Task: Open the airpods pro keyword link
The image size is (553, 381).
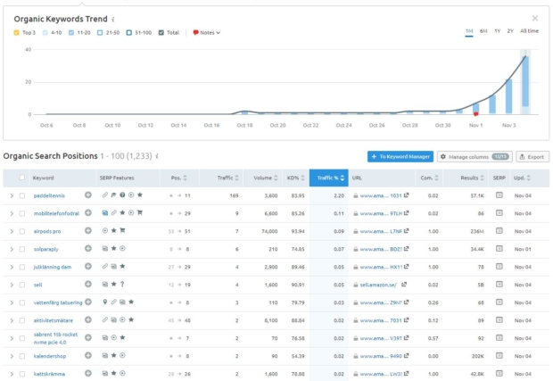Action: (47, 231)
